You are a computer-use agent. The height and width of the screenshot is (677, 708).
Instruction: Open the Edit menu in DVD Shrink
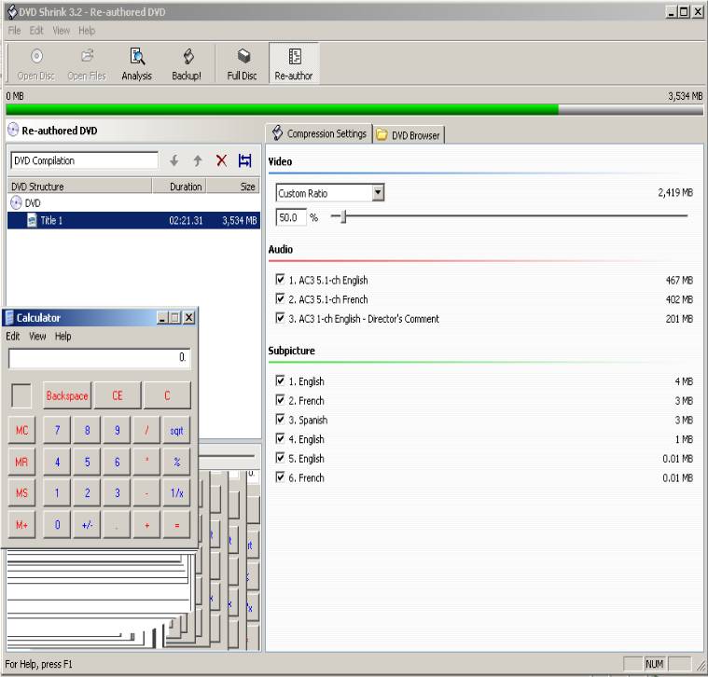[36, 30]
